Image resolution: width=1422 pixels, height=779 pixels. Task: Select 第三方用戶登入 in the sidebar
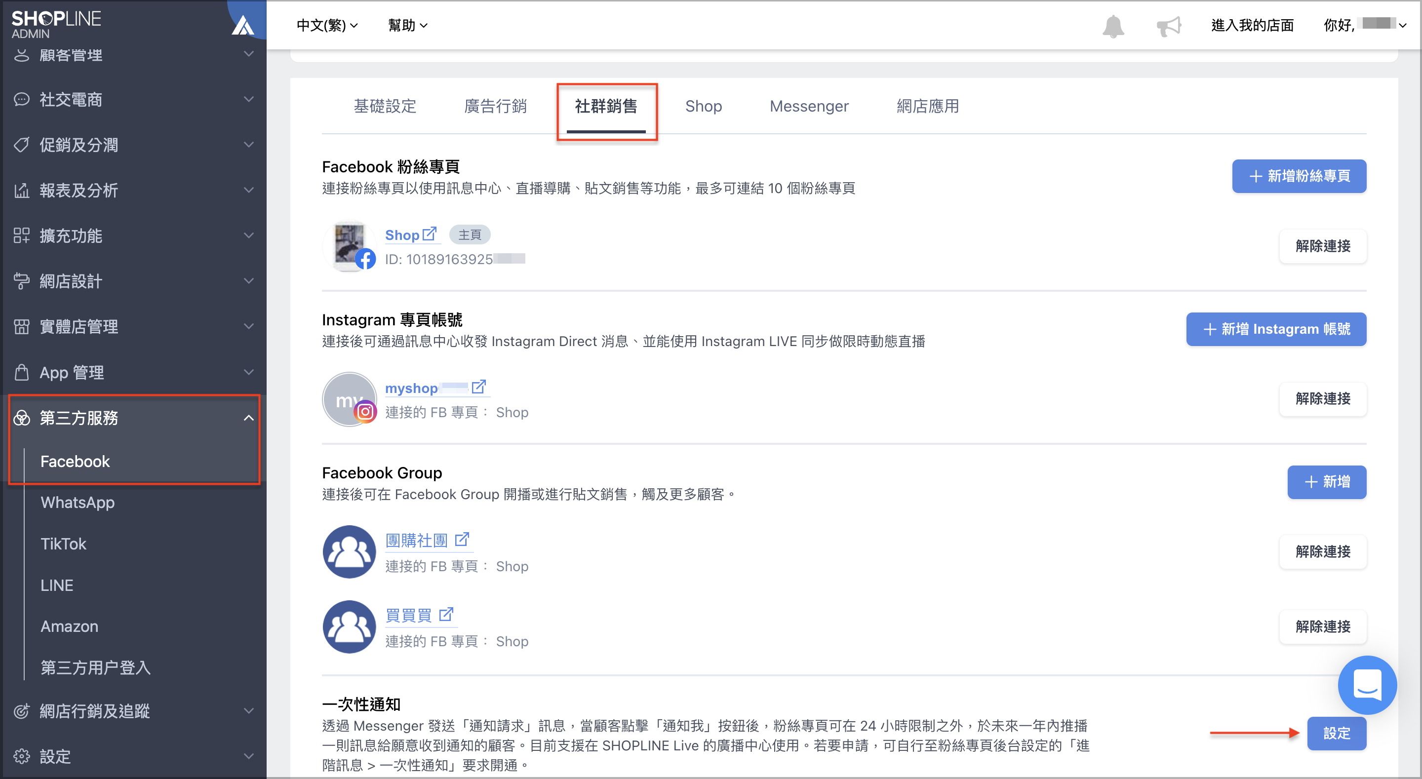coord(95,667)
